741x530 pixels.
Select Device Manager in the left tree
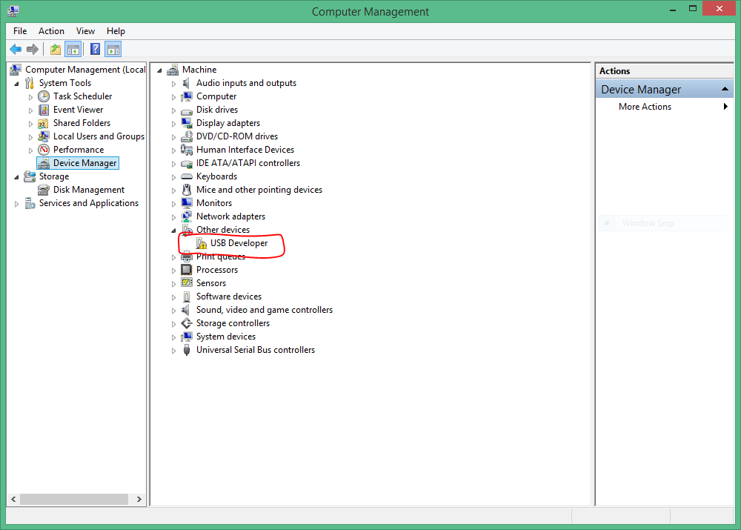(x=84, y=163)
